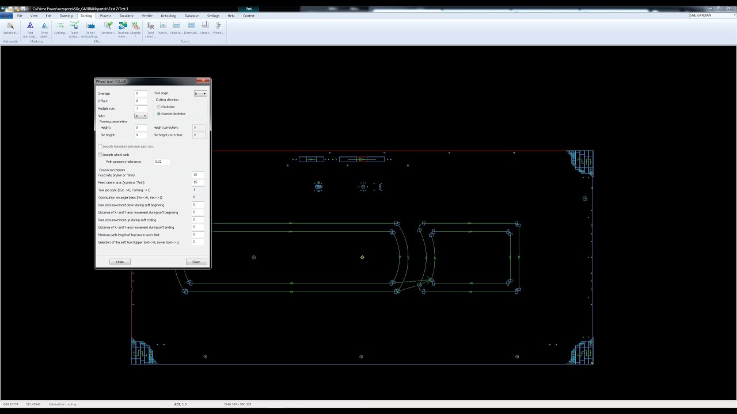Toggle Smooth transition between each run
Screen dimensions: 737x414
pos(100,147)
